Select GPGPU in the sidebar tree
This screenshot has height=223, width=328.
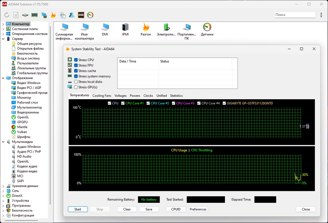[22, 122]
